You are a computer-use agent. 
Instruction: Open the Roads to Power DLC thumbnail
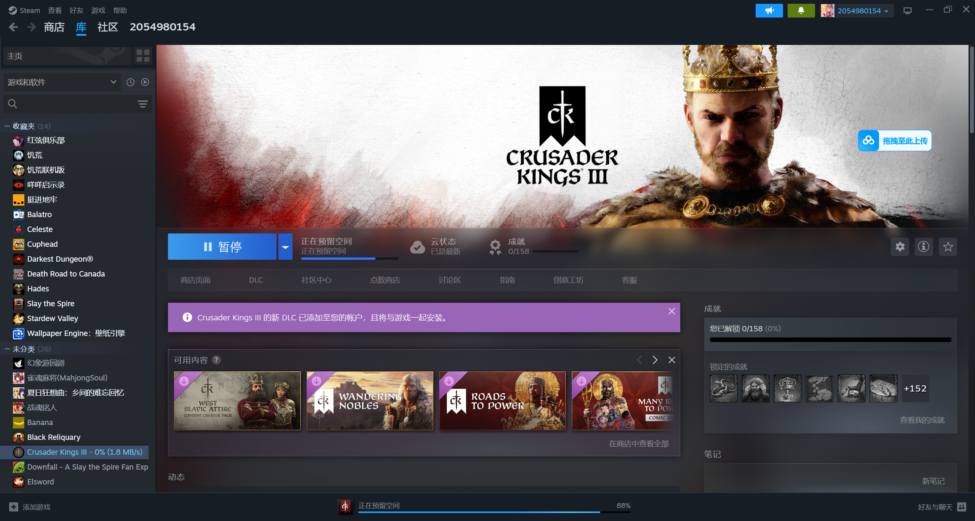tap(502, 401)
